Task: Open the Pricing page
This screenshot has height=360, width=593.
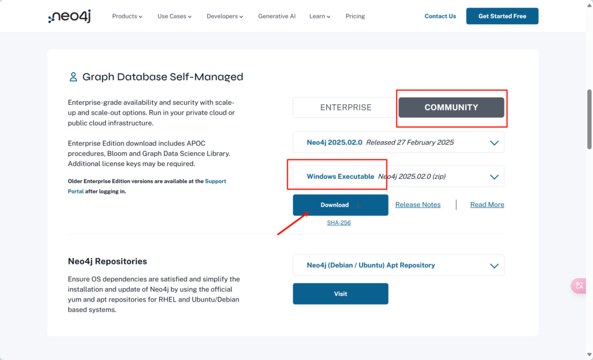Action: [355, 16]
